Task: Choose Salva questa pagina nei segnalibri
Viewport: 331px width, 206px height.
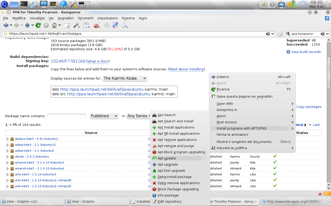Action: point(252,97)
